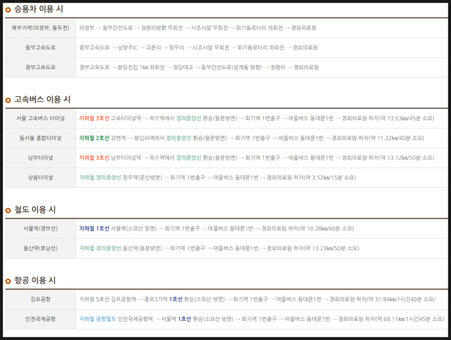Image resolution: width=451 pixels, height=340 pixels.
Task: Select the 남부터미널 row header
Action: coord(41,158)
